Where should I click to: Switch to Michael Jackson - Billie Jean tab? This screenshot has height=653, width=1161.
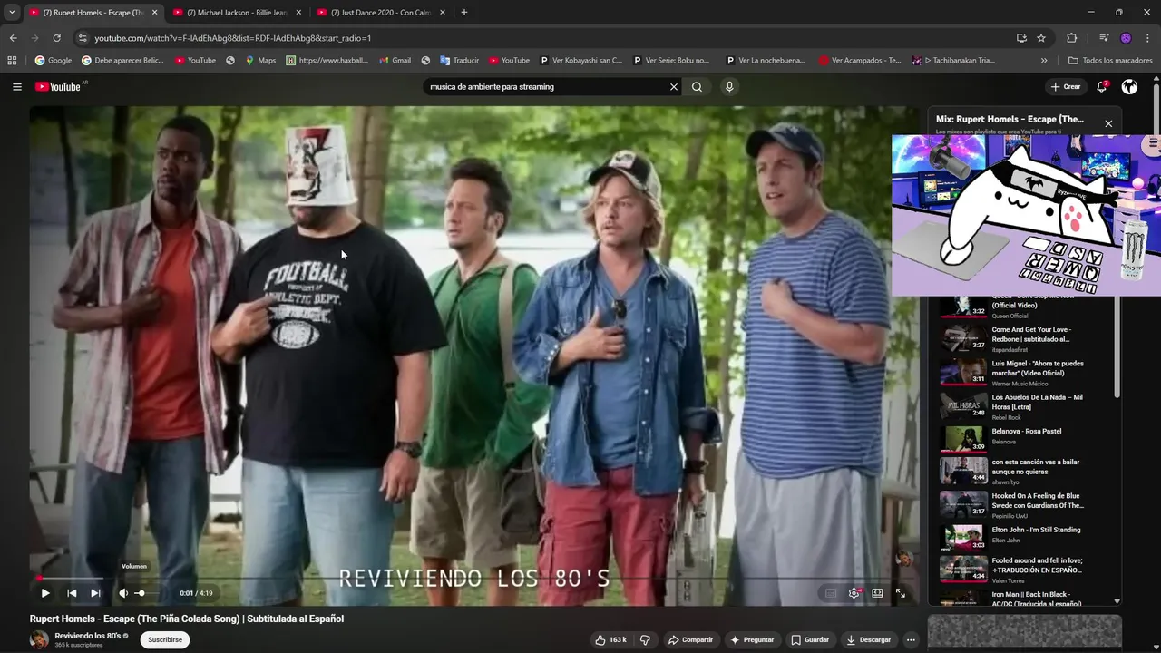point(237,13)
